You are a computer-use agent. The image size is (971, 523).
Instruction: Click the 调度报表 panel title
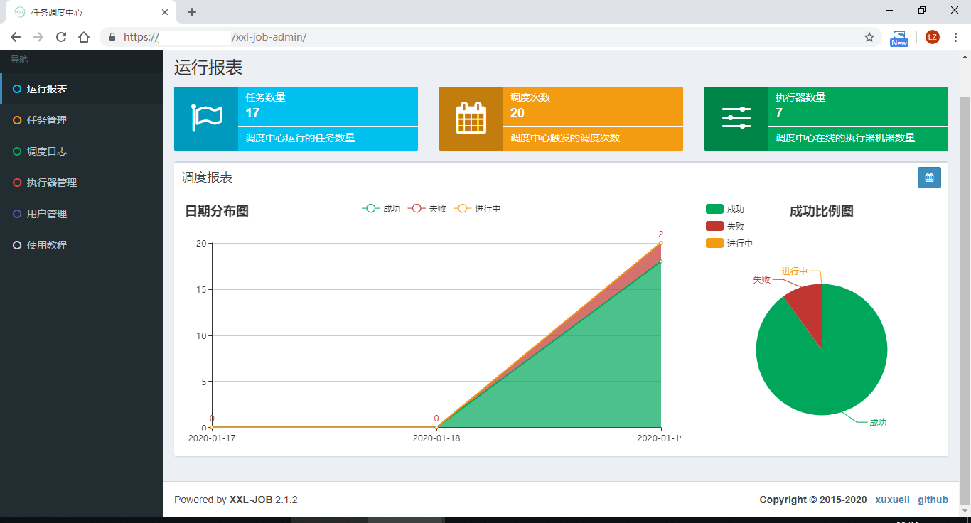pyautogui.click(x=207, y=178)
